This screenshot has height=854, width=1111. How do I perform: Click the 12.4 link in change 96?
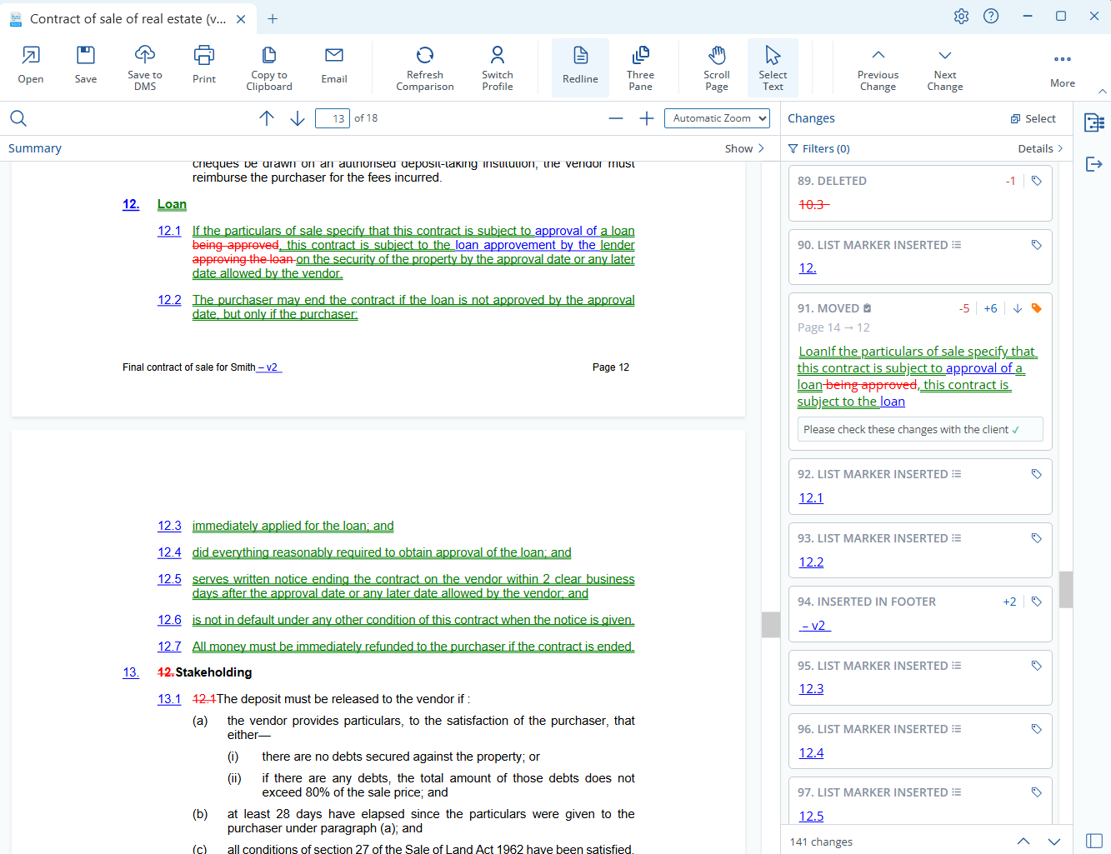click(811, 752)
